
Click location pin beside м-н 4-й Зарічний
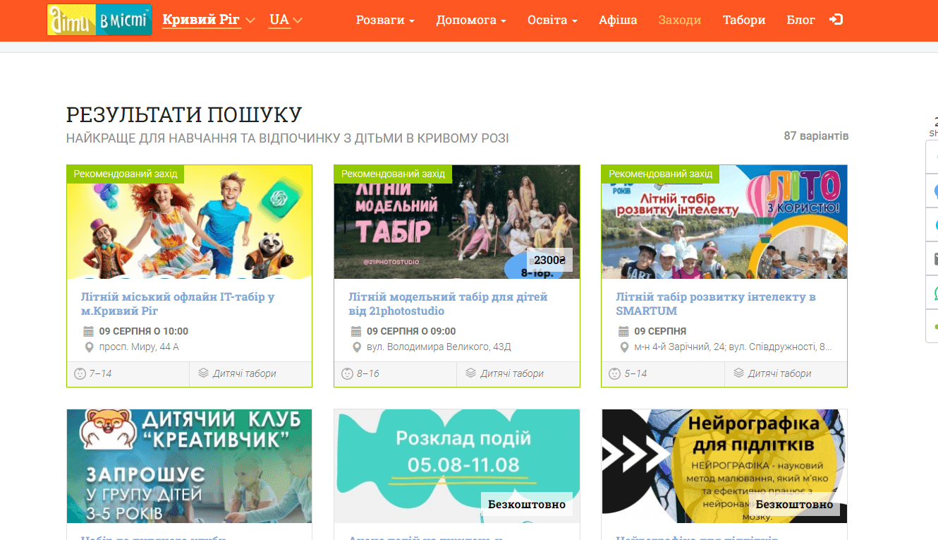[623, 347]
